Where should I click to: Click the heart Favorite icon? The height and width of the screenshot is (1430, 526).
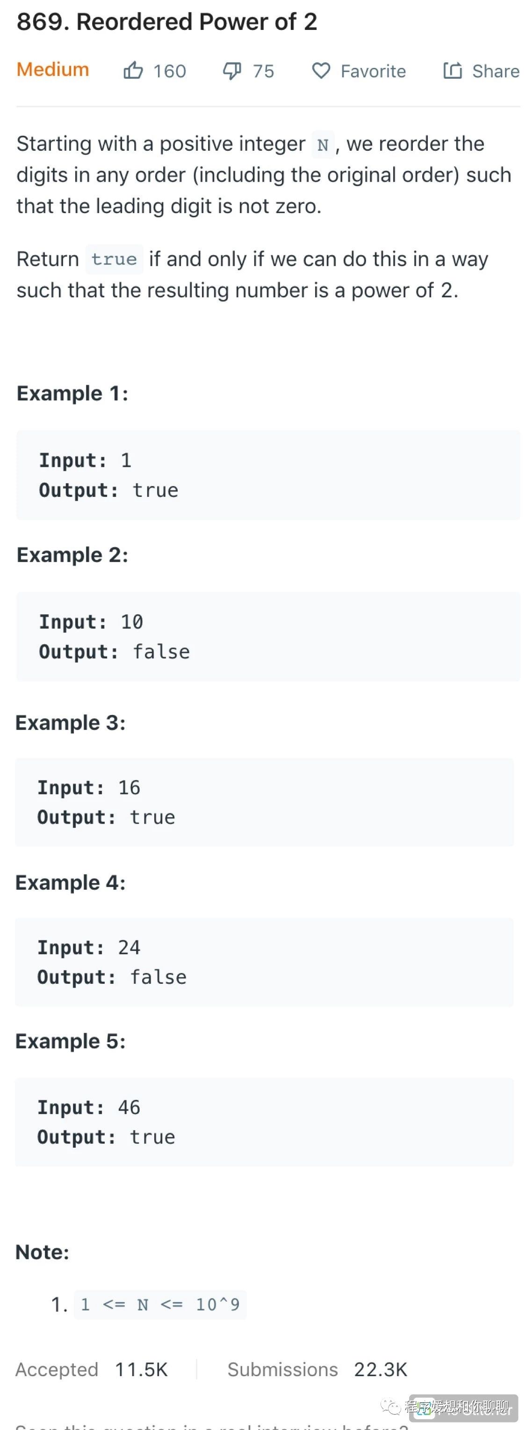click(x=321, y=71)
